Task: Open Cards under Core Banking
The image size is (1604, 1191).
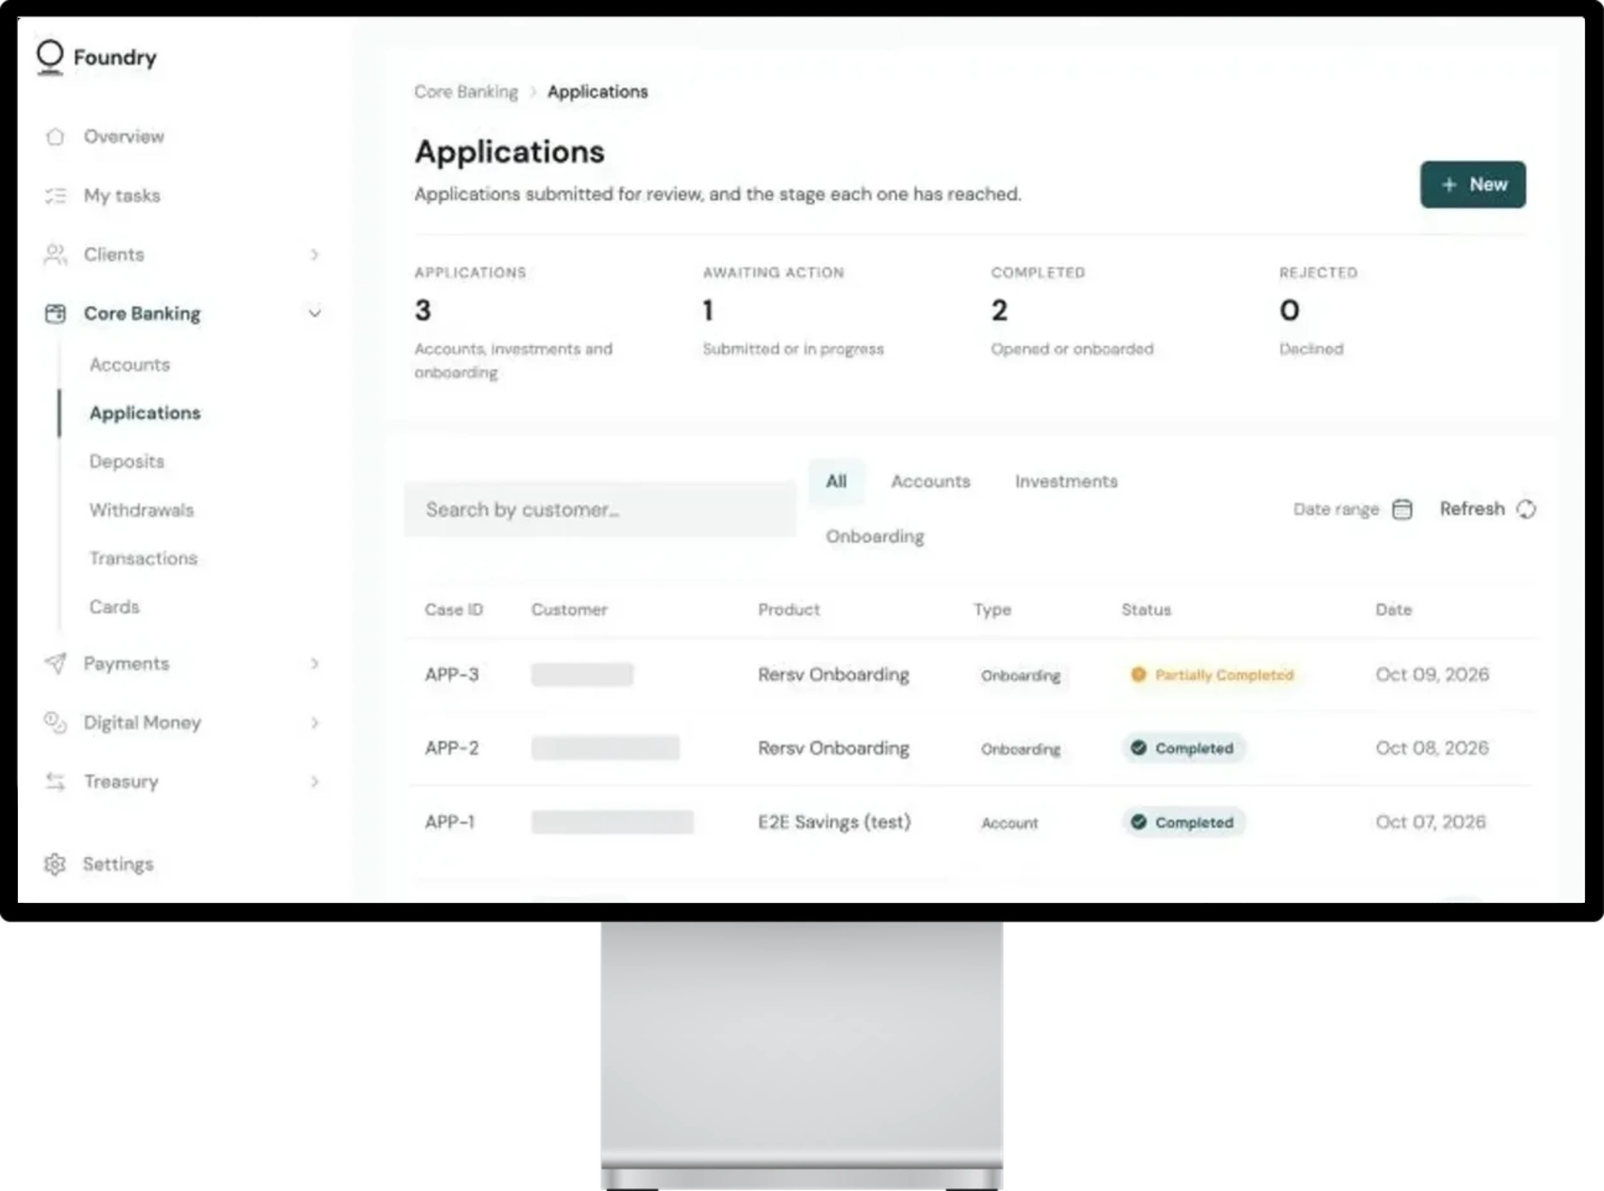Action: (x=115, y=607)
